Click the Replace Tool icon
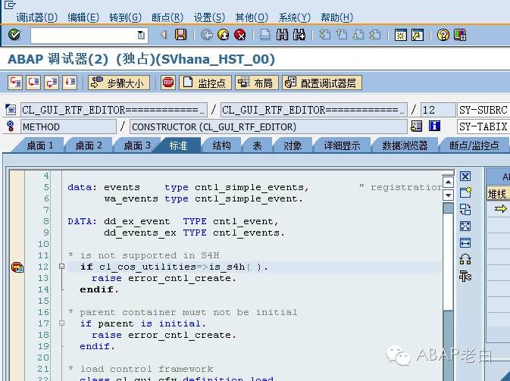The height and width of the screenshot is (381, 510). pos(465,209)
